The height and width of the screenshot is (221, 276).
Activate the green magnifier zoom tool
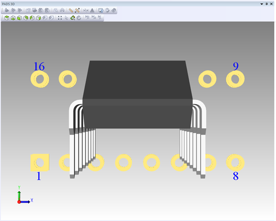tap(73, 18)
